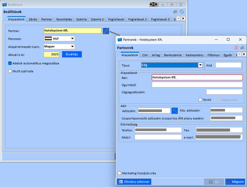Click the Megosztott checkbox
Image resolution: width=247 pixels, height=187 pixels.
click(219, 100)
